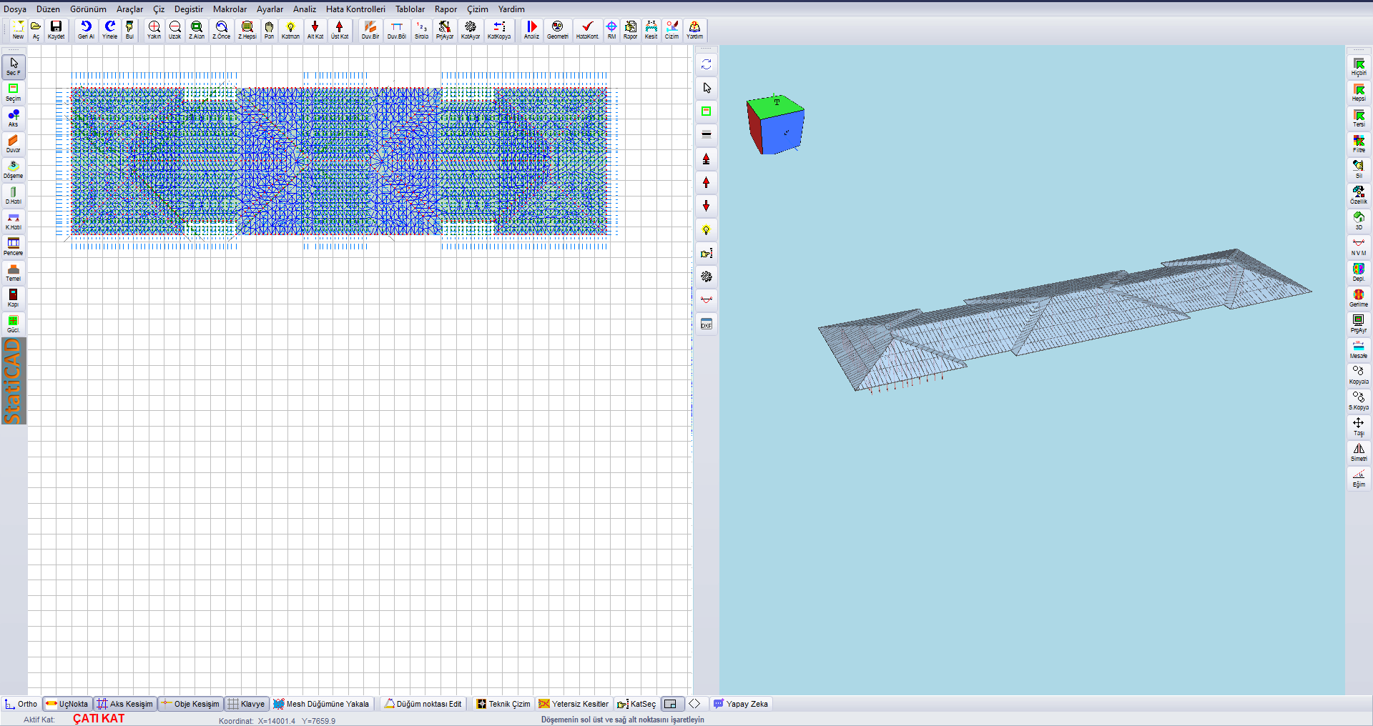This screenshot has width=1373, height=726.
Task: Toggle Mesh Düğümüne Yakala snap
Action: 321,704
